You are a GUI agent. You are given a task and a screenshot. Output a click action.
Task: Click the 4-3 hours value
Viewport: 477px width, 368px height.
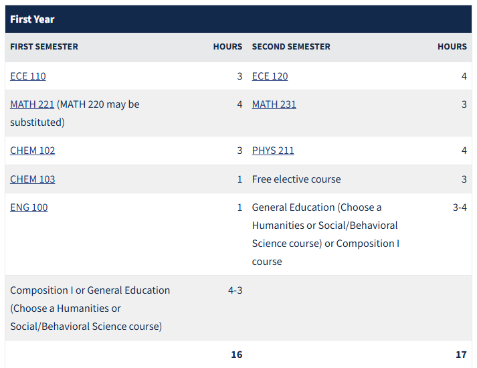pyautogui.click(x=235, y=290)
